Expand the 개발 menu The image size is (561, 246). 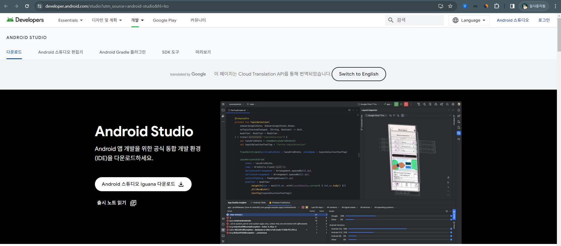(x=137, y=20)
